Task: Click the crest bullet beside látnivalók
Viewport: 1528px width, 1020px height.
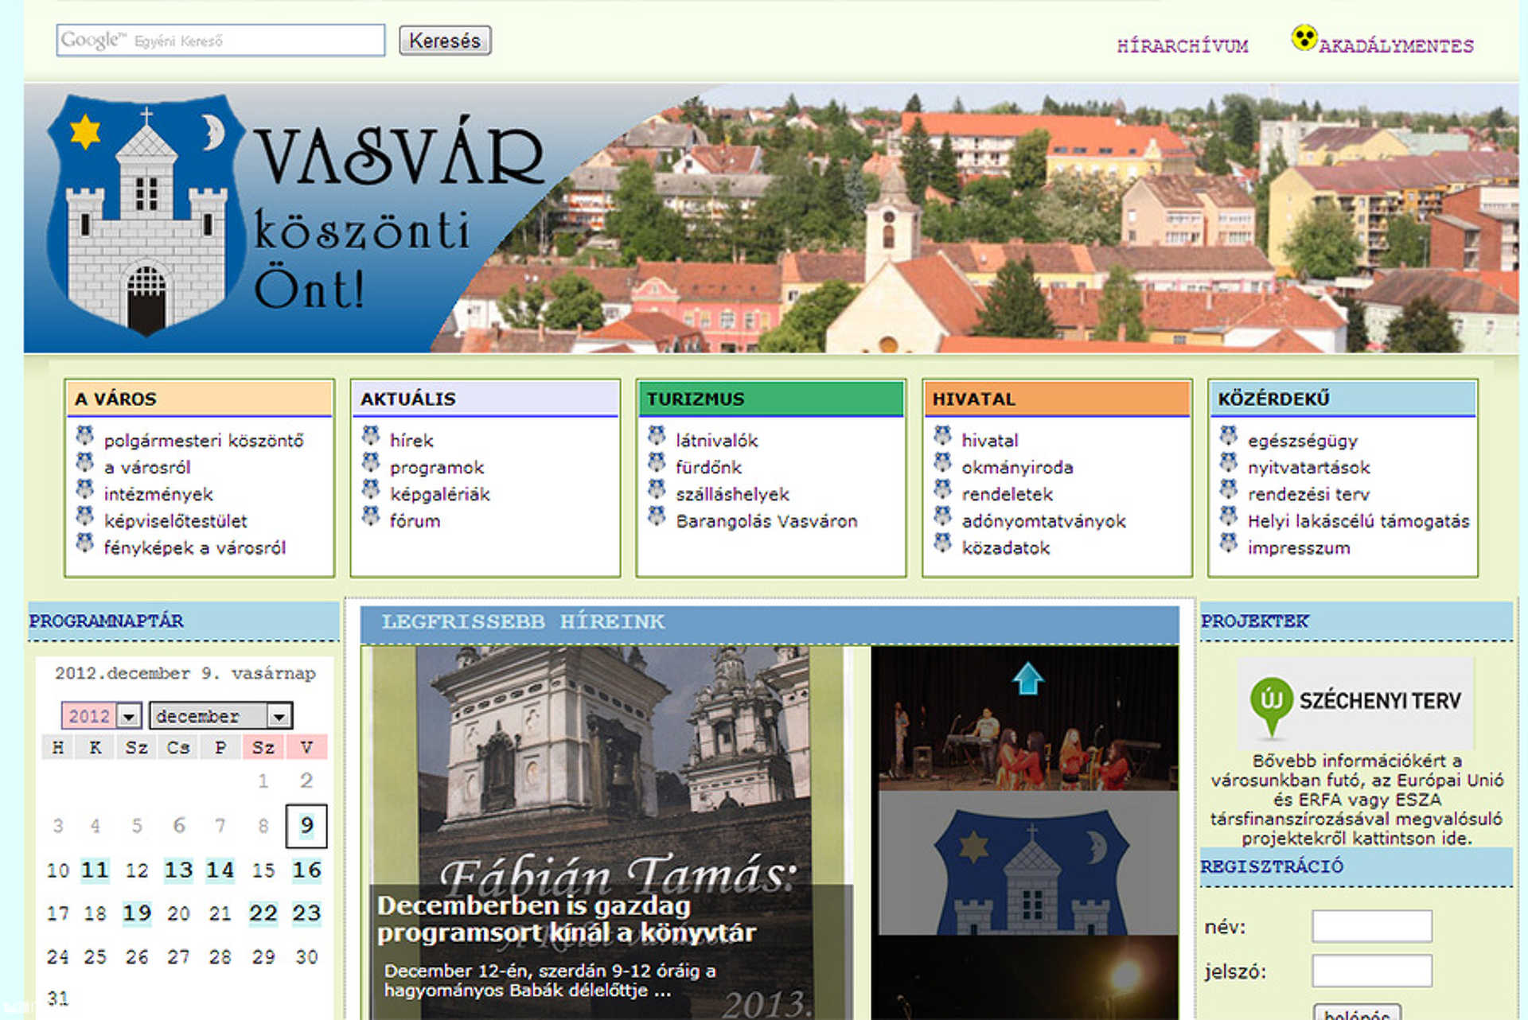Action: 657,436
